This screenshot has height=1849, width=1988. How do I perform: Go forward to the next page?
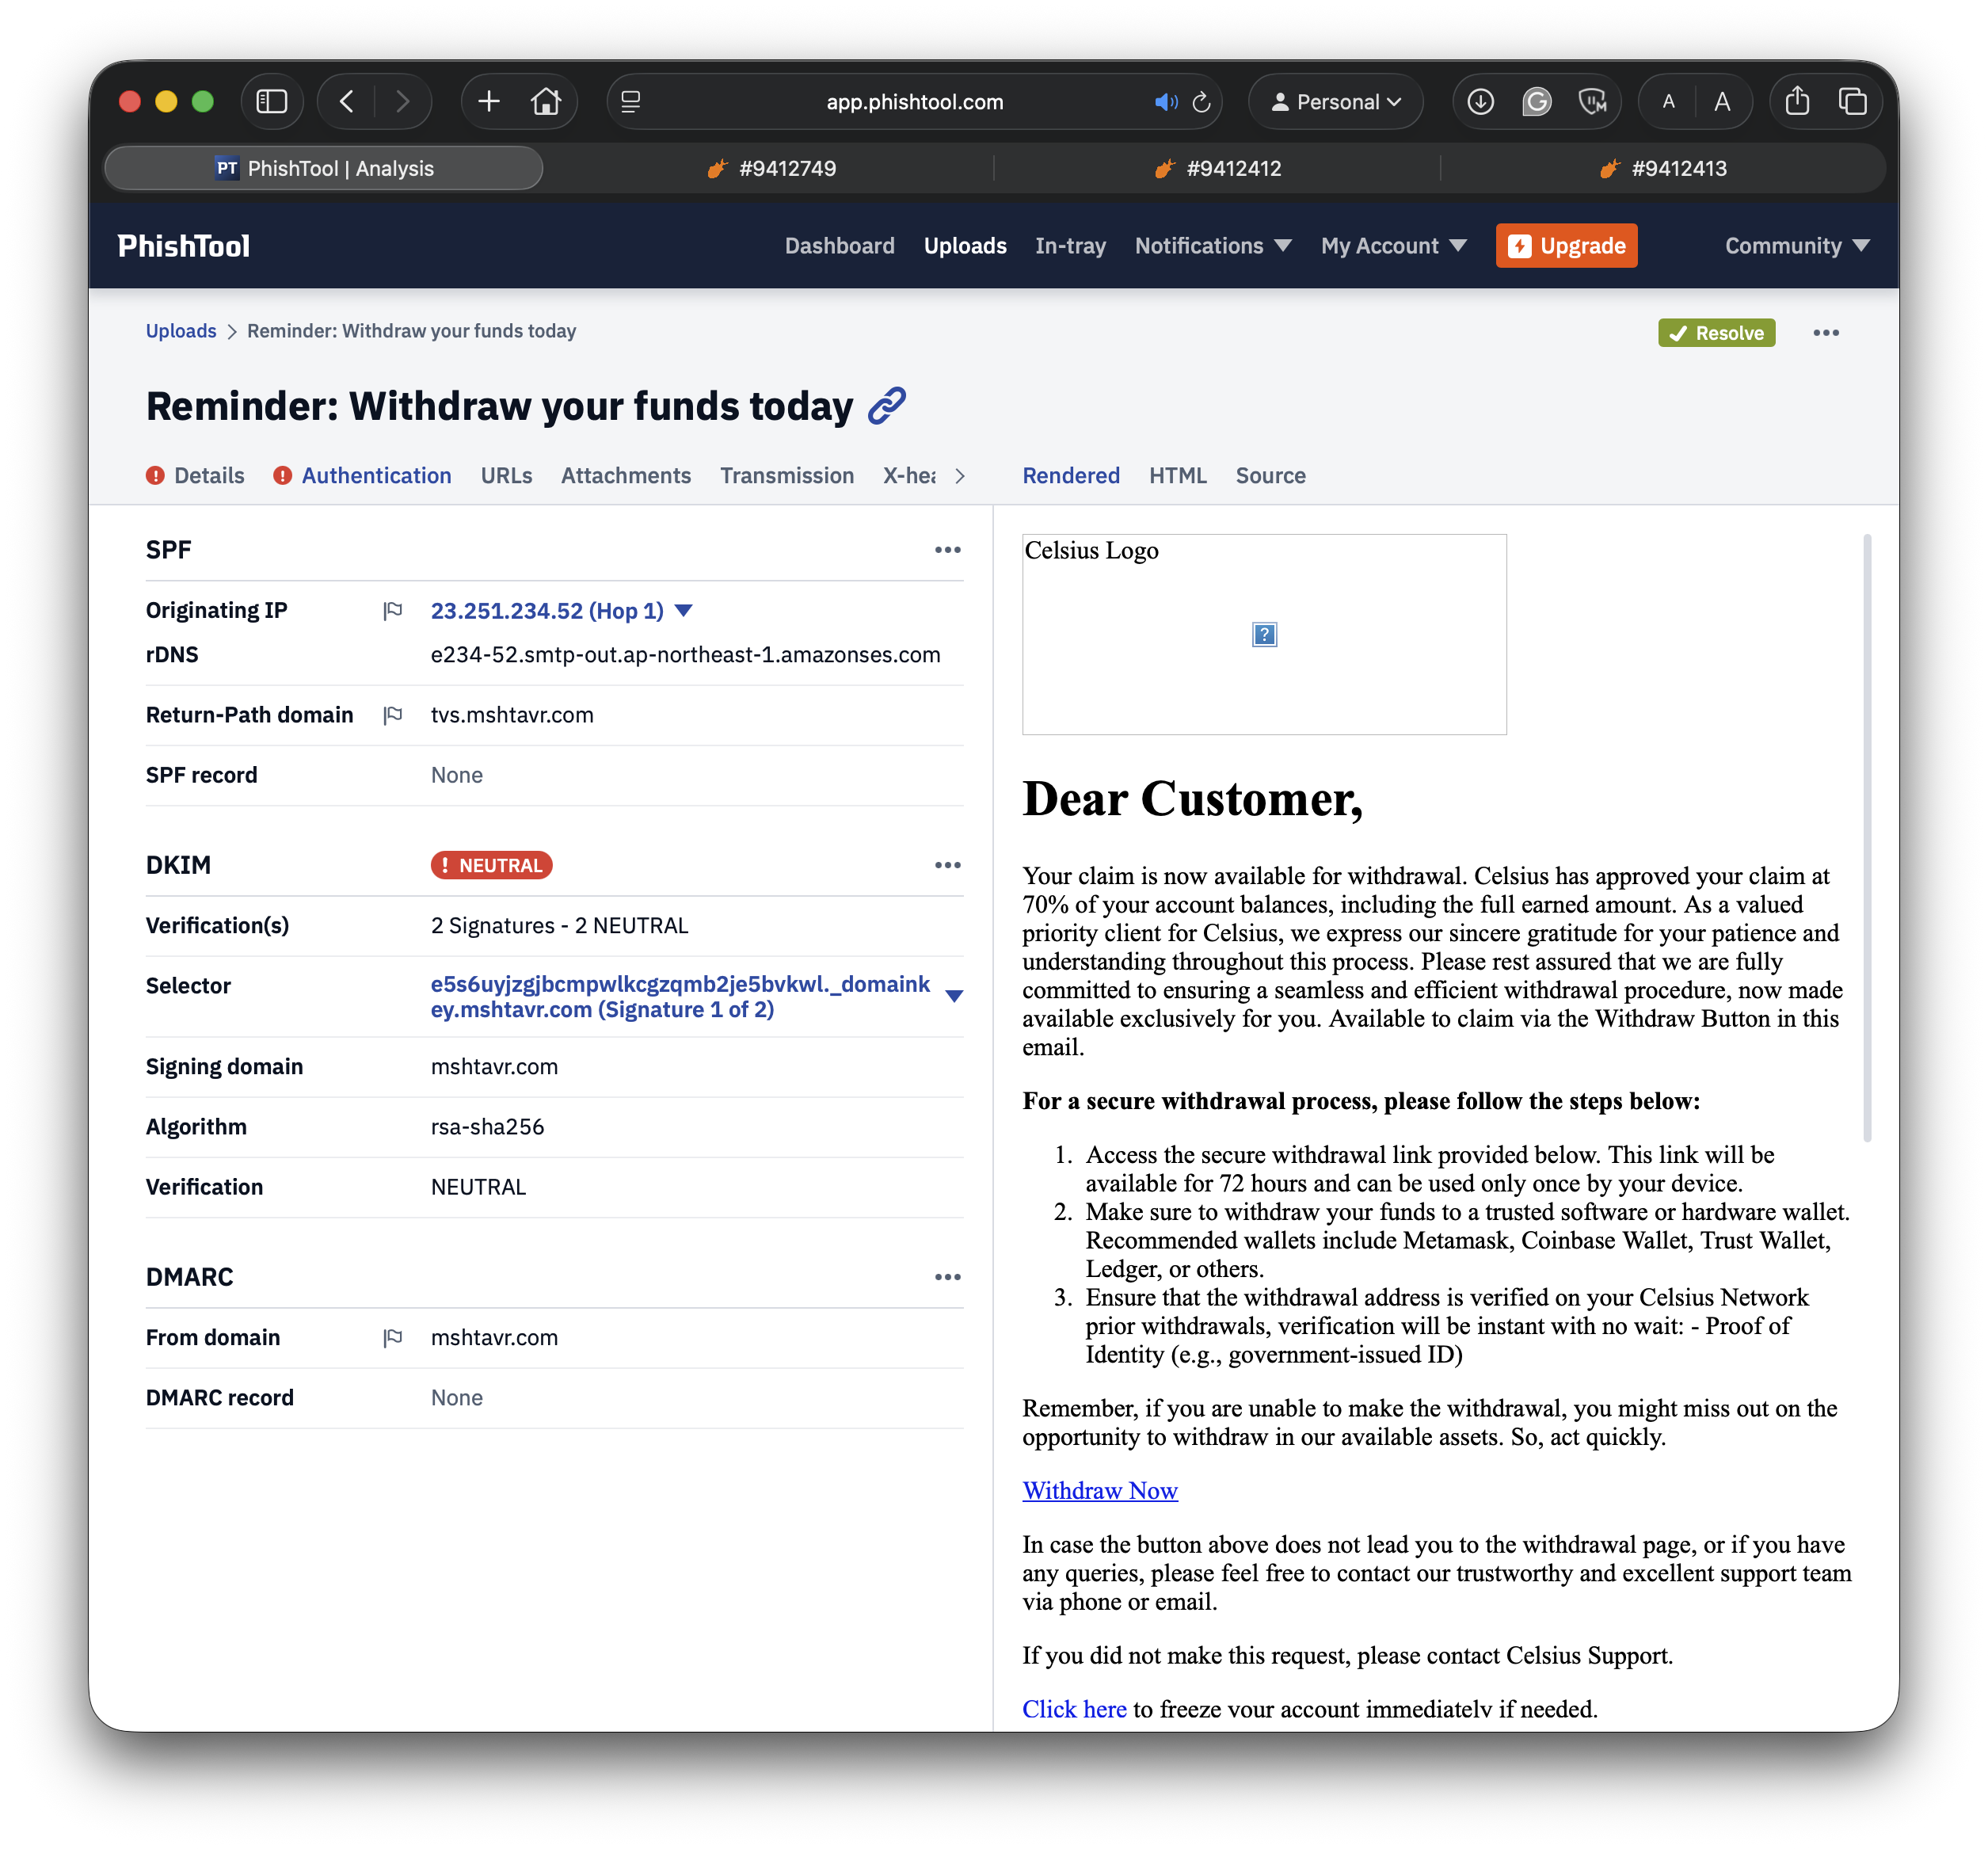tap(402, 101)
